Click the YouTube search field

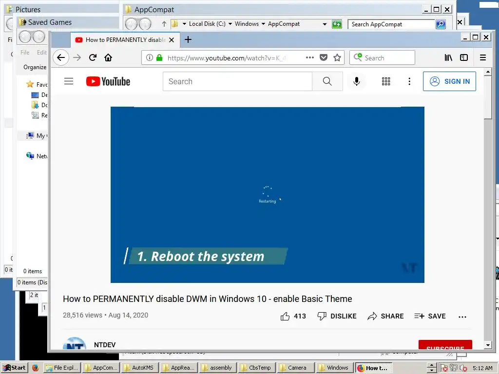click(237, 81)
